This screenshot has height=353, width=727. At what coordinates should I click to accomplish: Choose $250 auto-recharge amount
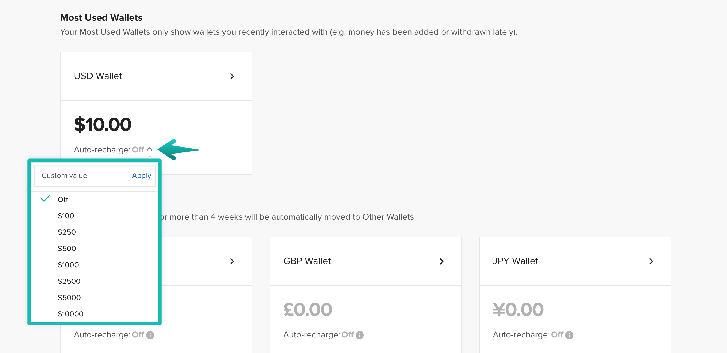pyautogui.click(x=67, y=232)
